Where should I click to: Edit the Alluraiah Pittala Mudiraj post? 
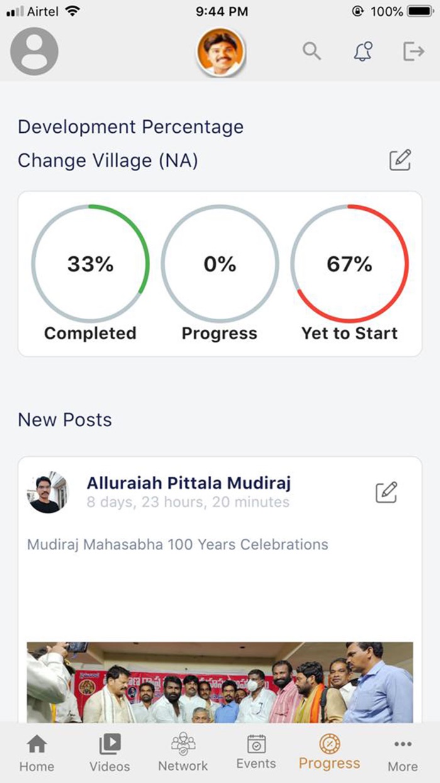pyautogui.click(x=386, y=492)
